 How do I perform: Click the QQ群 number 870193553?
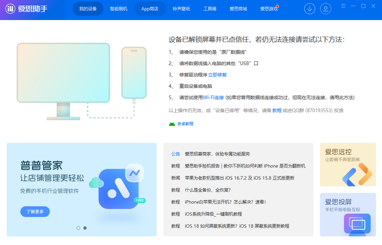click(319, 111)
